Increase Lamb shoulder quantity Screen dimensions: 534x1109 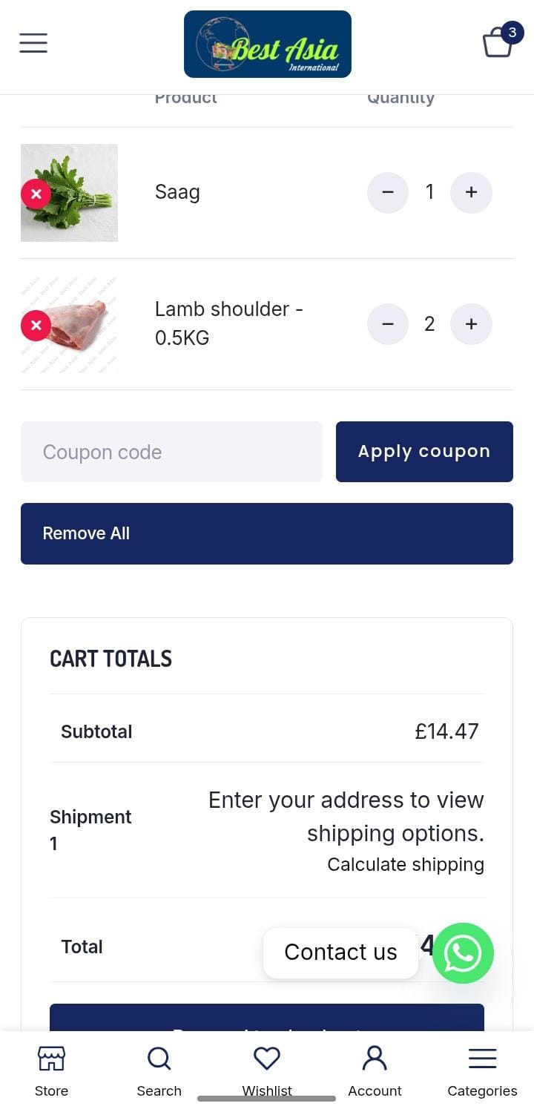(471, 324)
